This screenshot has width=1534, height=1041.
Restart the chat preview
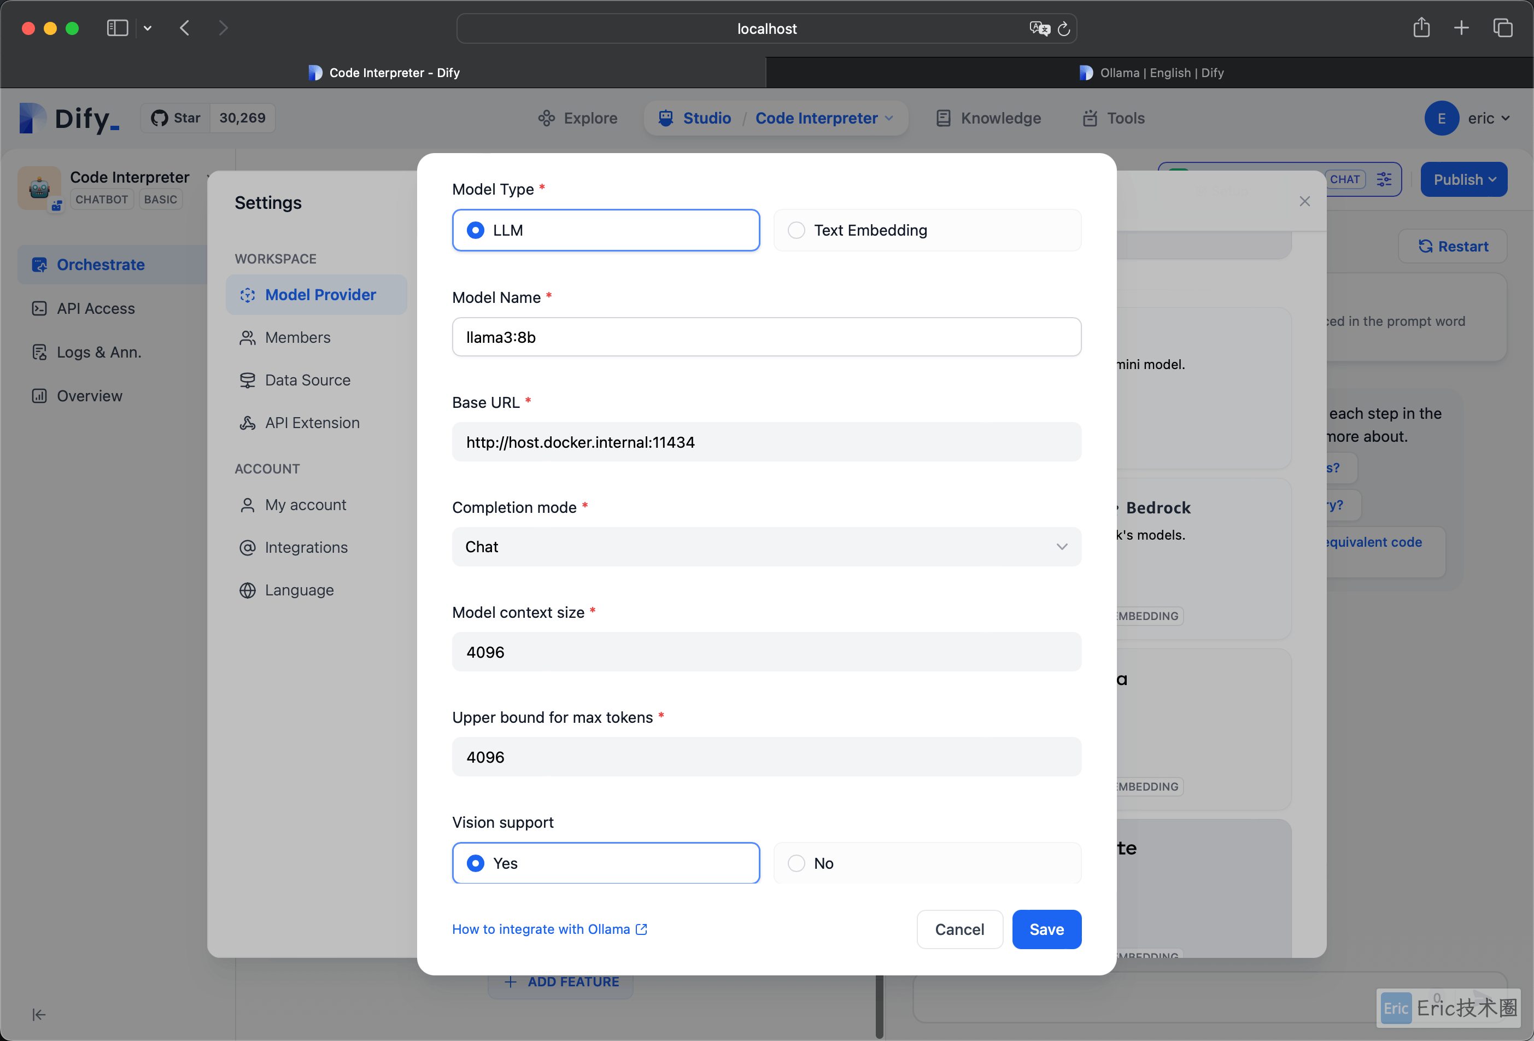[1453, 246]
